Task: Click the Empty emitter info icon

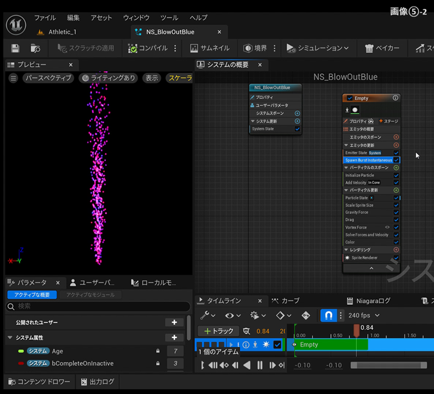Action: coord(395,98)
